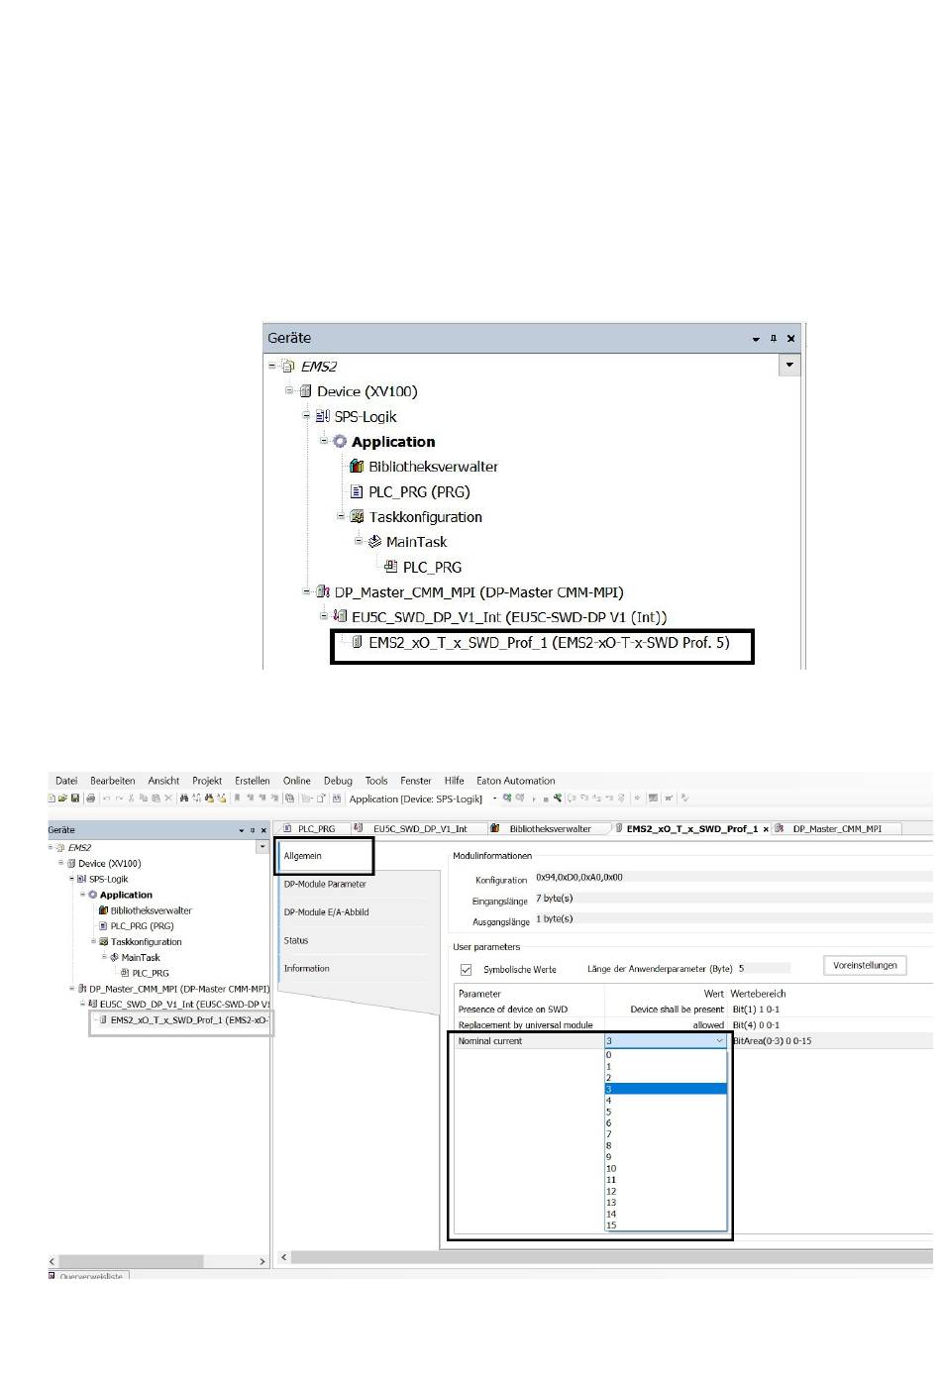Close the Geräte panel in the IDE window
Viewport: 941px width, 1385px height.
tap(263, 830)
